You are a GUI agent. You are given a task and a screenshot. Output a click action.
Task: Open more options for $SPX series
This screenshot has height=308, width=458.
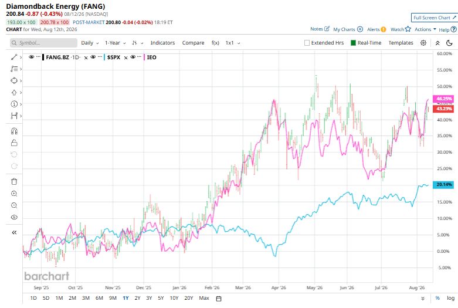100,57
